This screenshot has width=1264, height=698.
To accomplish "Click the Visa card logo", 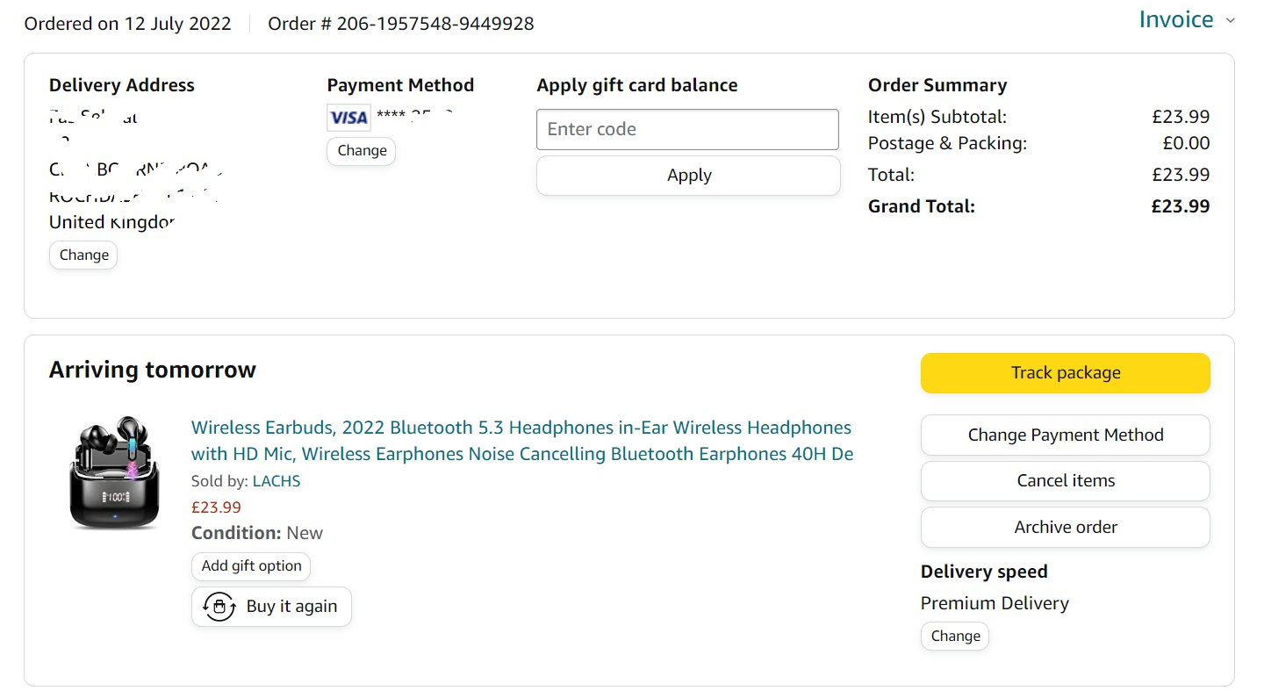I will [348, 118].
